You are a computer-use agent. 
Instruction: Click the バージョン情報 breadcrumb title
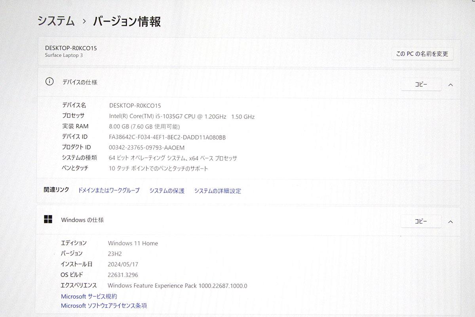pyautogui.click(x=127, y=21)
